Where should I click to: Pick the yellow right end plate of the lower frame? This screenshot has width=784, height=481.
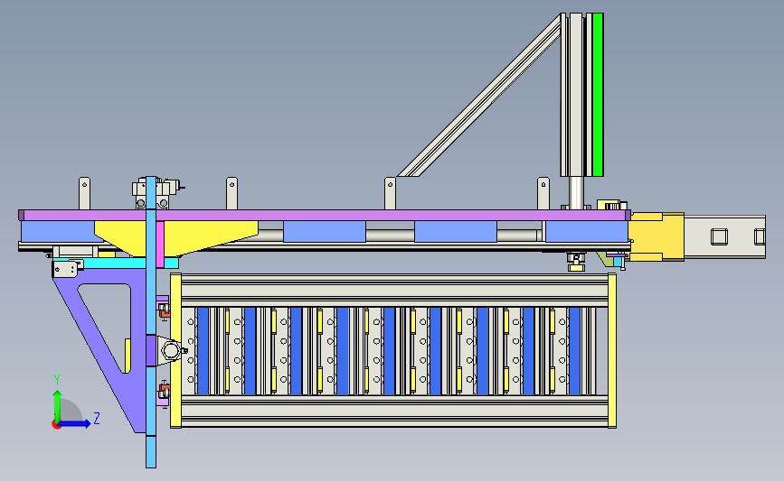tap(612, 350)
